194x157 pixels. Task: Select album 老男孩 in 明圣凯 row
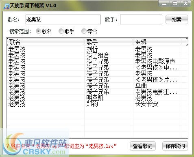pyautogui.click(x=144, y=98)
